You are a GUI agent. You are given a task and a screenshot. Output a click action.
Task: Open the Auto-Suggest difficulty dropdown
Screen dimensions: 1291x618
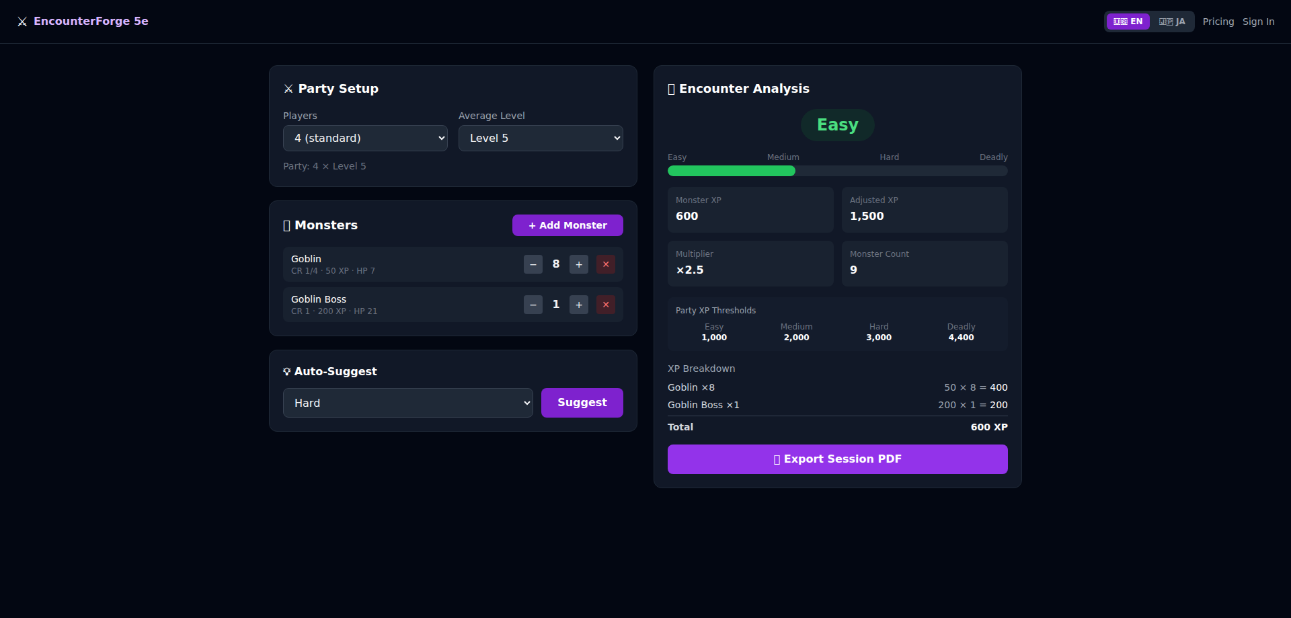click(408, 403)
